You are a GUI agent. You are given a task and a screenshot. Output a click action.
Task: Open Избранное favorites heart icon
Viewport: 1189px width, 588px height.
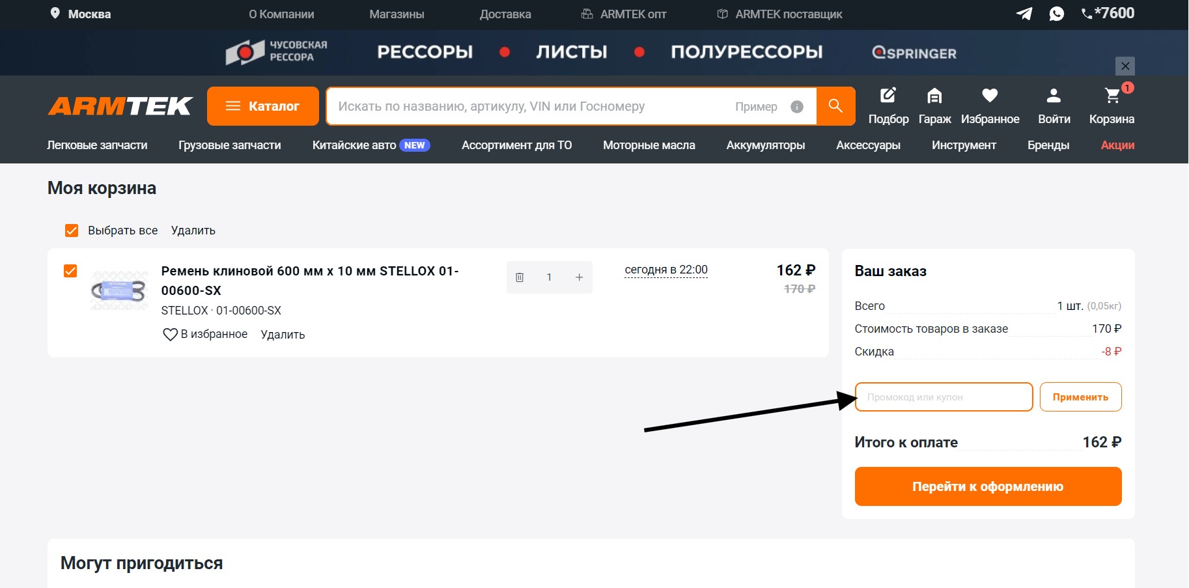(990, 96)
